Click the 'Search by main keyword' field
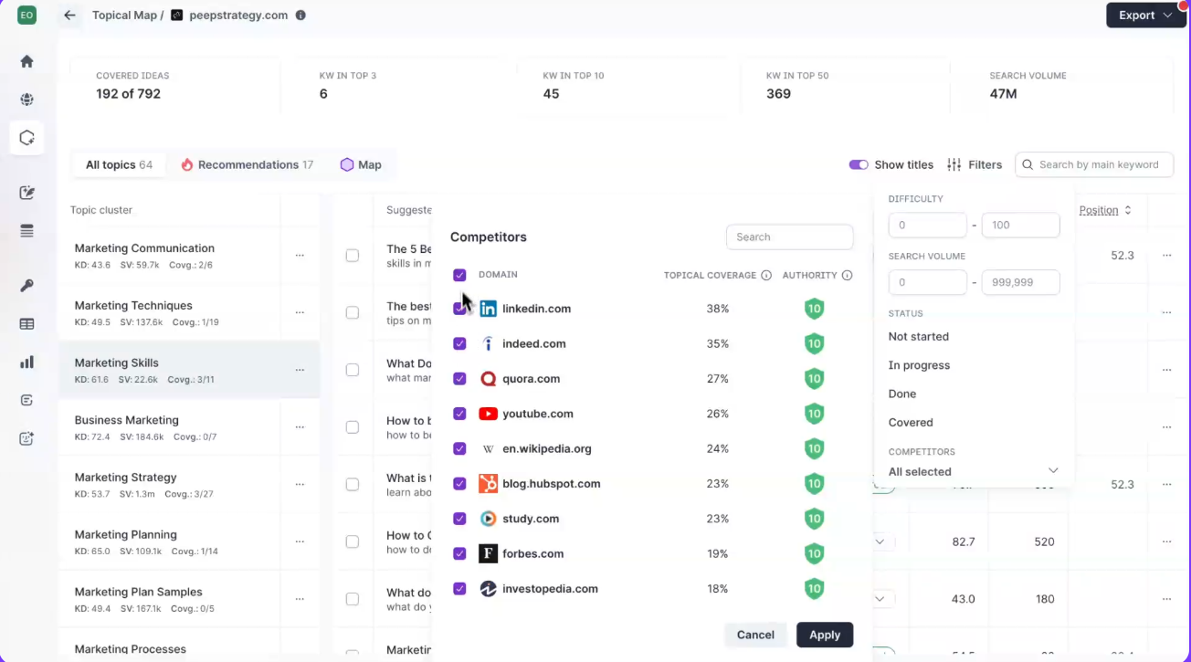The image size is (1191, 662). pyautogui.click(x=1094, y=164)
